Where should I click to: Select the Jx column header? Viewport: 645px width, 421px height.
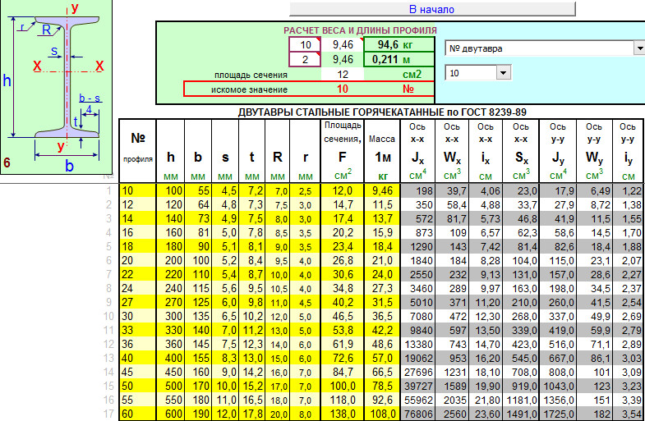click(417, 151)
